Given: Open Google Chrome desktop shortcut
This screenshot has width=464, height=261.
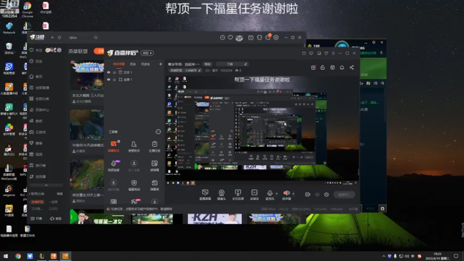Looking at the screenshot, I should (27, 9).
